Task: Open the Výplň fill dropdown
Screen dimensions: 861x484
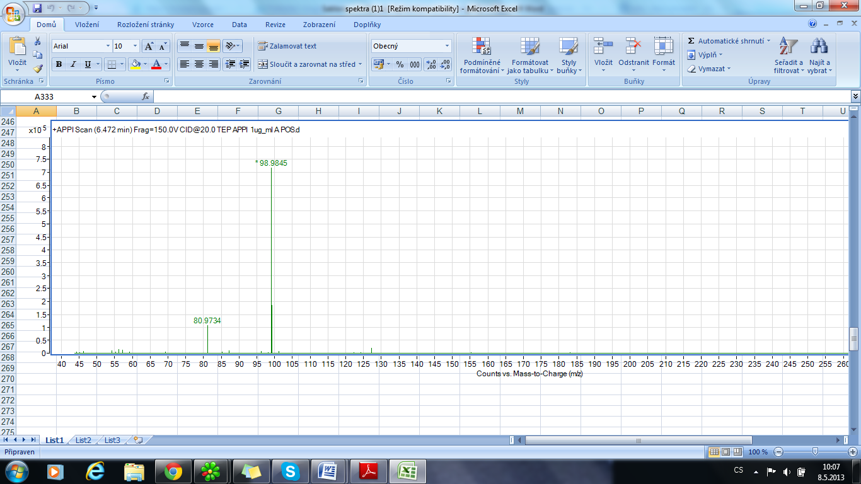Action: pos(705,55)
